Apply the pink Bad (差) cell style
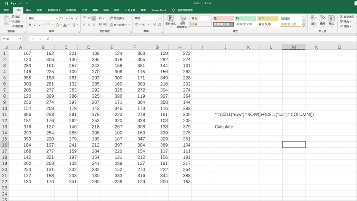This screenshot has width=357, height=201. coord(223,18)
